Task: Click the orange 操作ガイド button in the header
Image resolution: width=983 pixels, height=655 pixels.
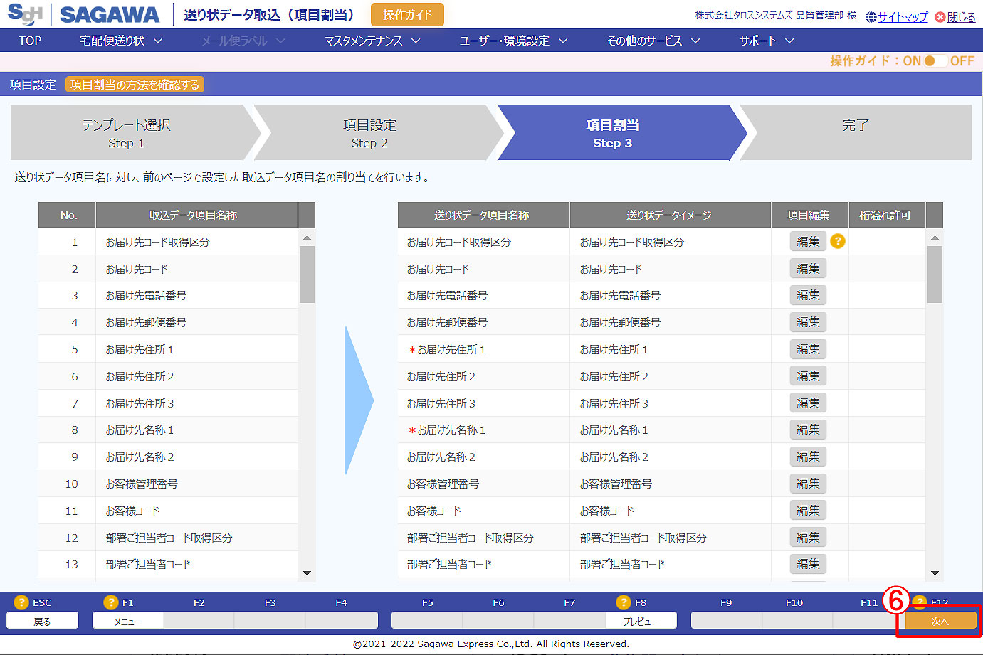Action: pyautogui.click(x=407, y=15)
